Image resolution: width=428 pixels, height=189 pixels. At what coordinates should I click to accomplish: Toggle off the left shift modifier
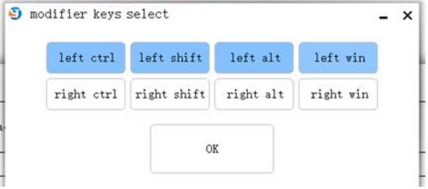170,58
